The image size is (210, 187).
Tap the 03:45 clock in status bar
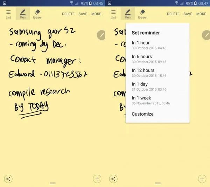[x=98, y=3]
